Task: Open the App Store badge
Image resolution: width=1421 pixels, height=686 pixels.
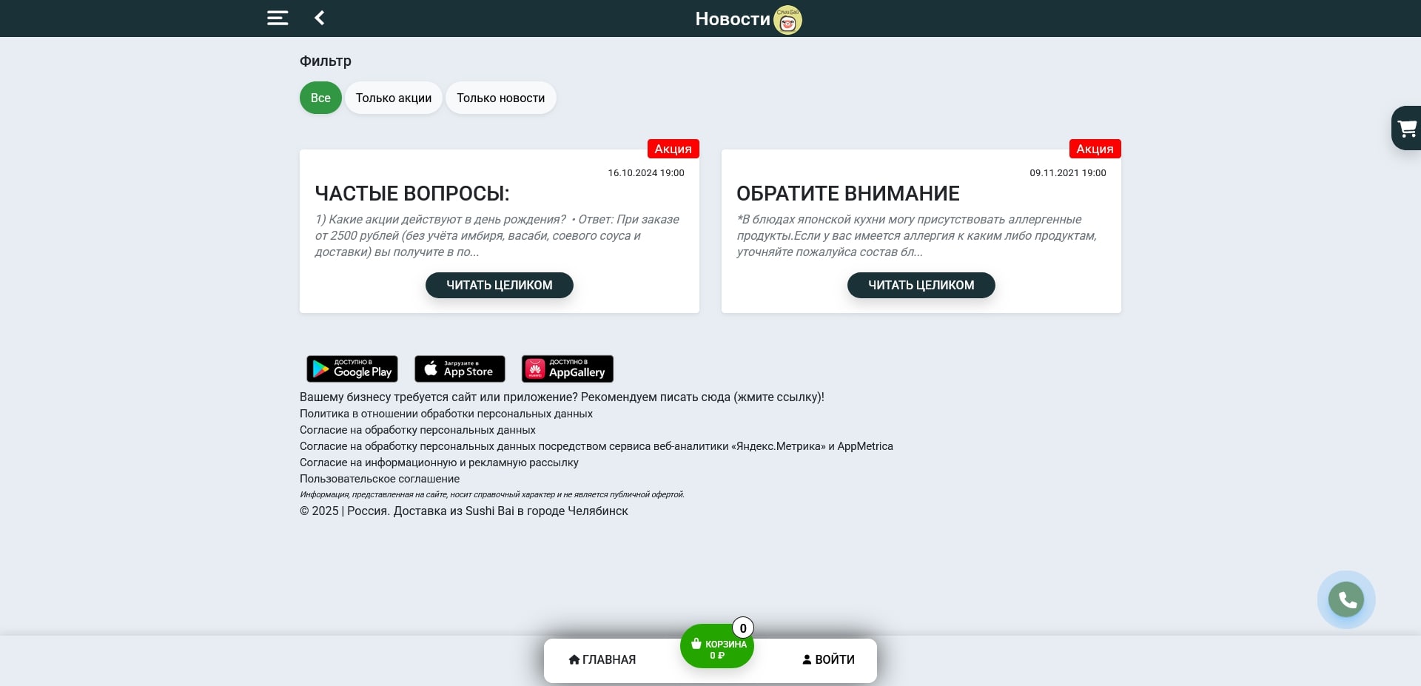Action: 460,369
